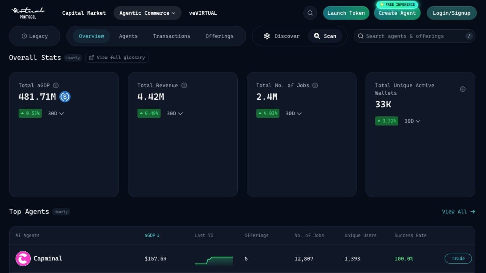The height and width of the screenshot is (273, 486).
Task: Expand the 30D period selector under Total aGDP
Action: [56, 113]
